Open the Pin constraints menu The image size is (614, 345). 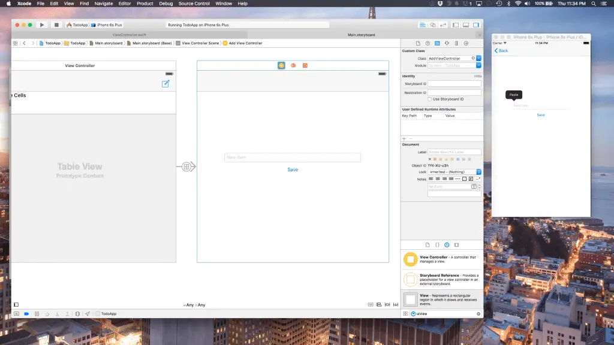coord(387,305)
